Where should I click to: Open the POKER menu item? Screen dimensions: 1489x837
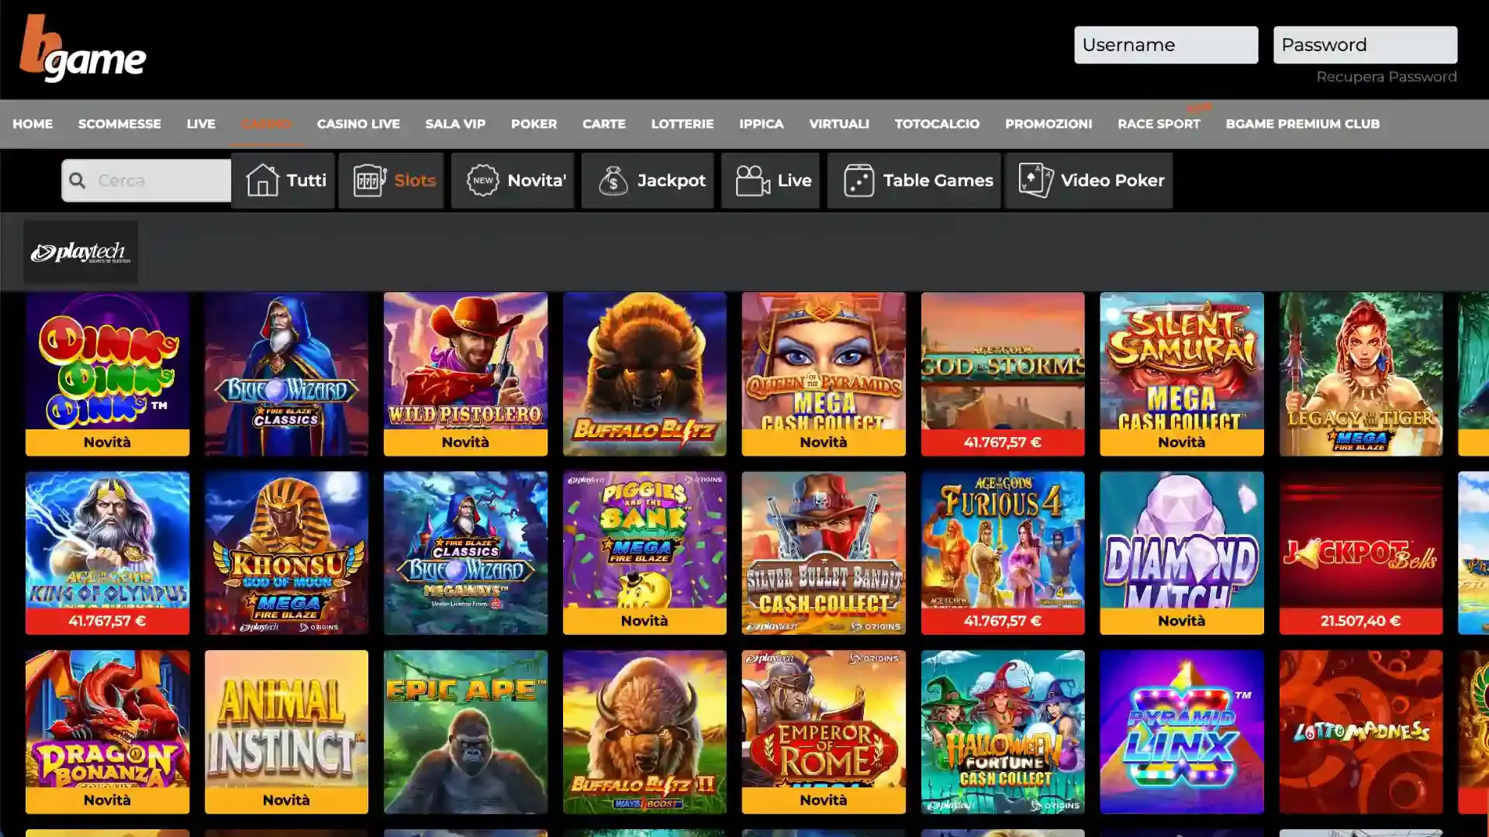[x=534, y=124]
